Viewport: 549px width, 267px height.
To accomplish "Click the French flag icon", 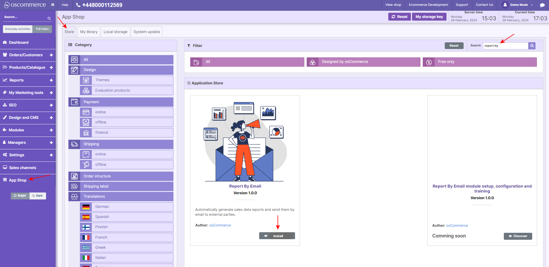I will 86,237.
